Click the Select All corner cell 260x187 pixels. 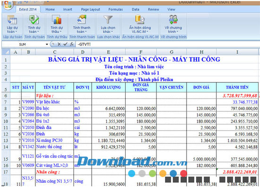[x=6, y=52]
